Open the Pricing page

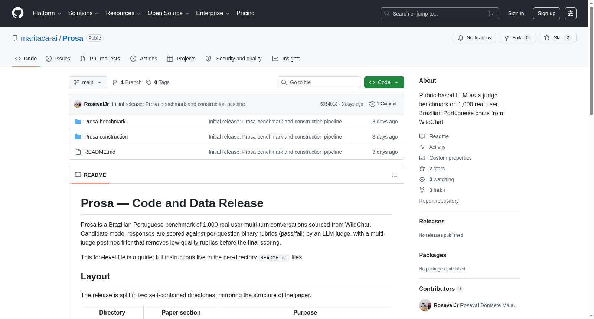coord(245,13)
